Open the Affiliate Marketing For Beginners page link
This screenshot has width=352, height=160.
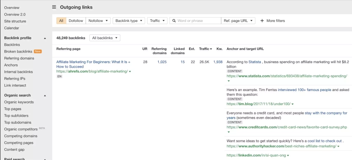[x=93, y=64]
